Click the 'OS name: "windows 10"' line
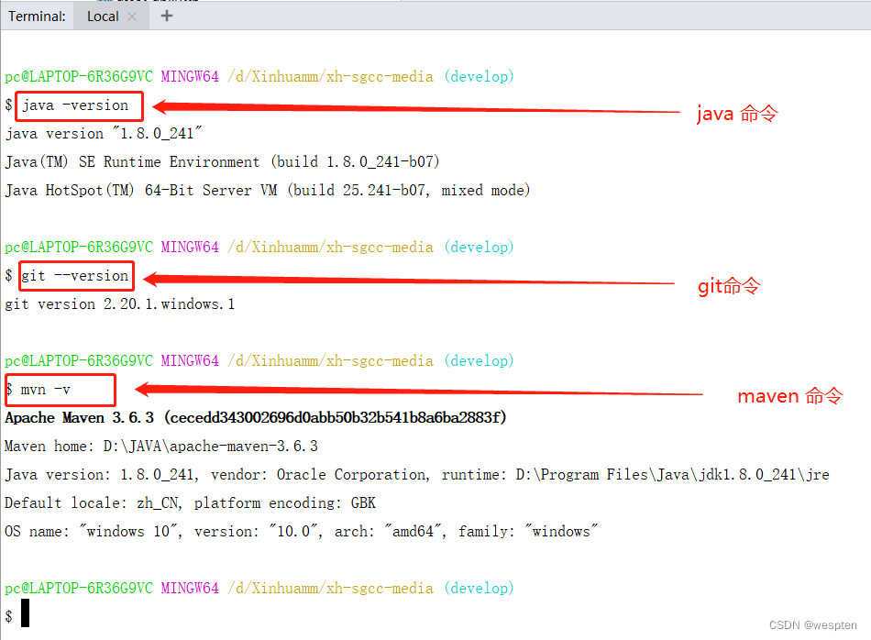 tap(301, 531)
